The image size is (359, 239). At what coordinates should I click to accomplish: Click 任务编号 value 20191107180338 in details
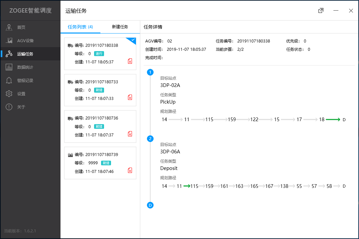(253, 41)
